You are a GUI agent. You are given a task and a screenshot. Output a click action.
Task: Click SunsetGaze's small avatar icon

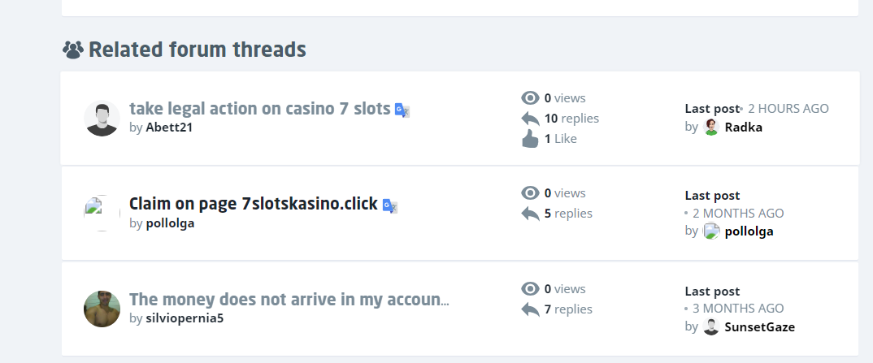tap(711, 327)
